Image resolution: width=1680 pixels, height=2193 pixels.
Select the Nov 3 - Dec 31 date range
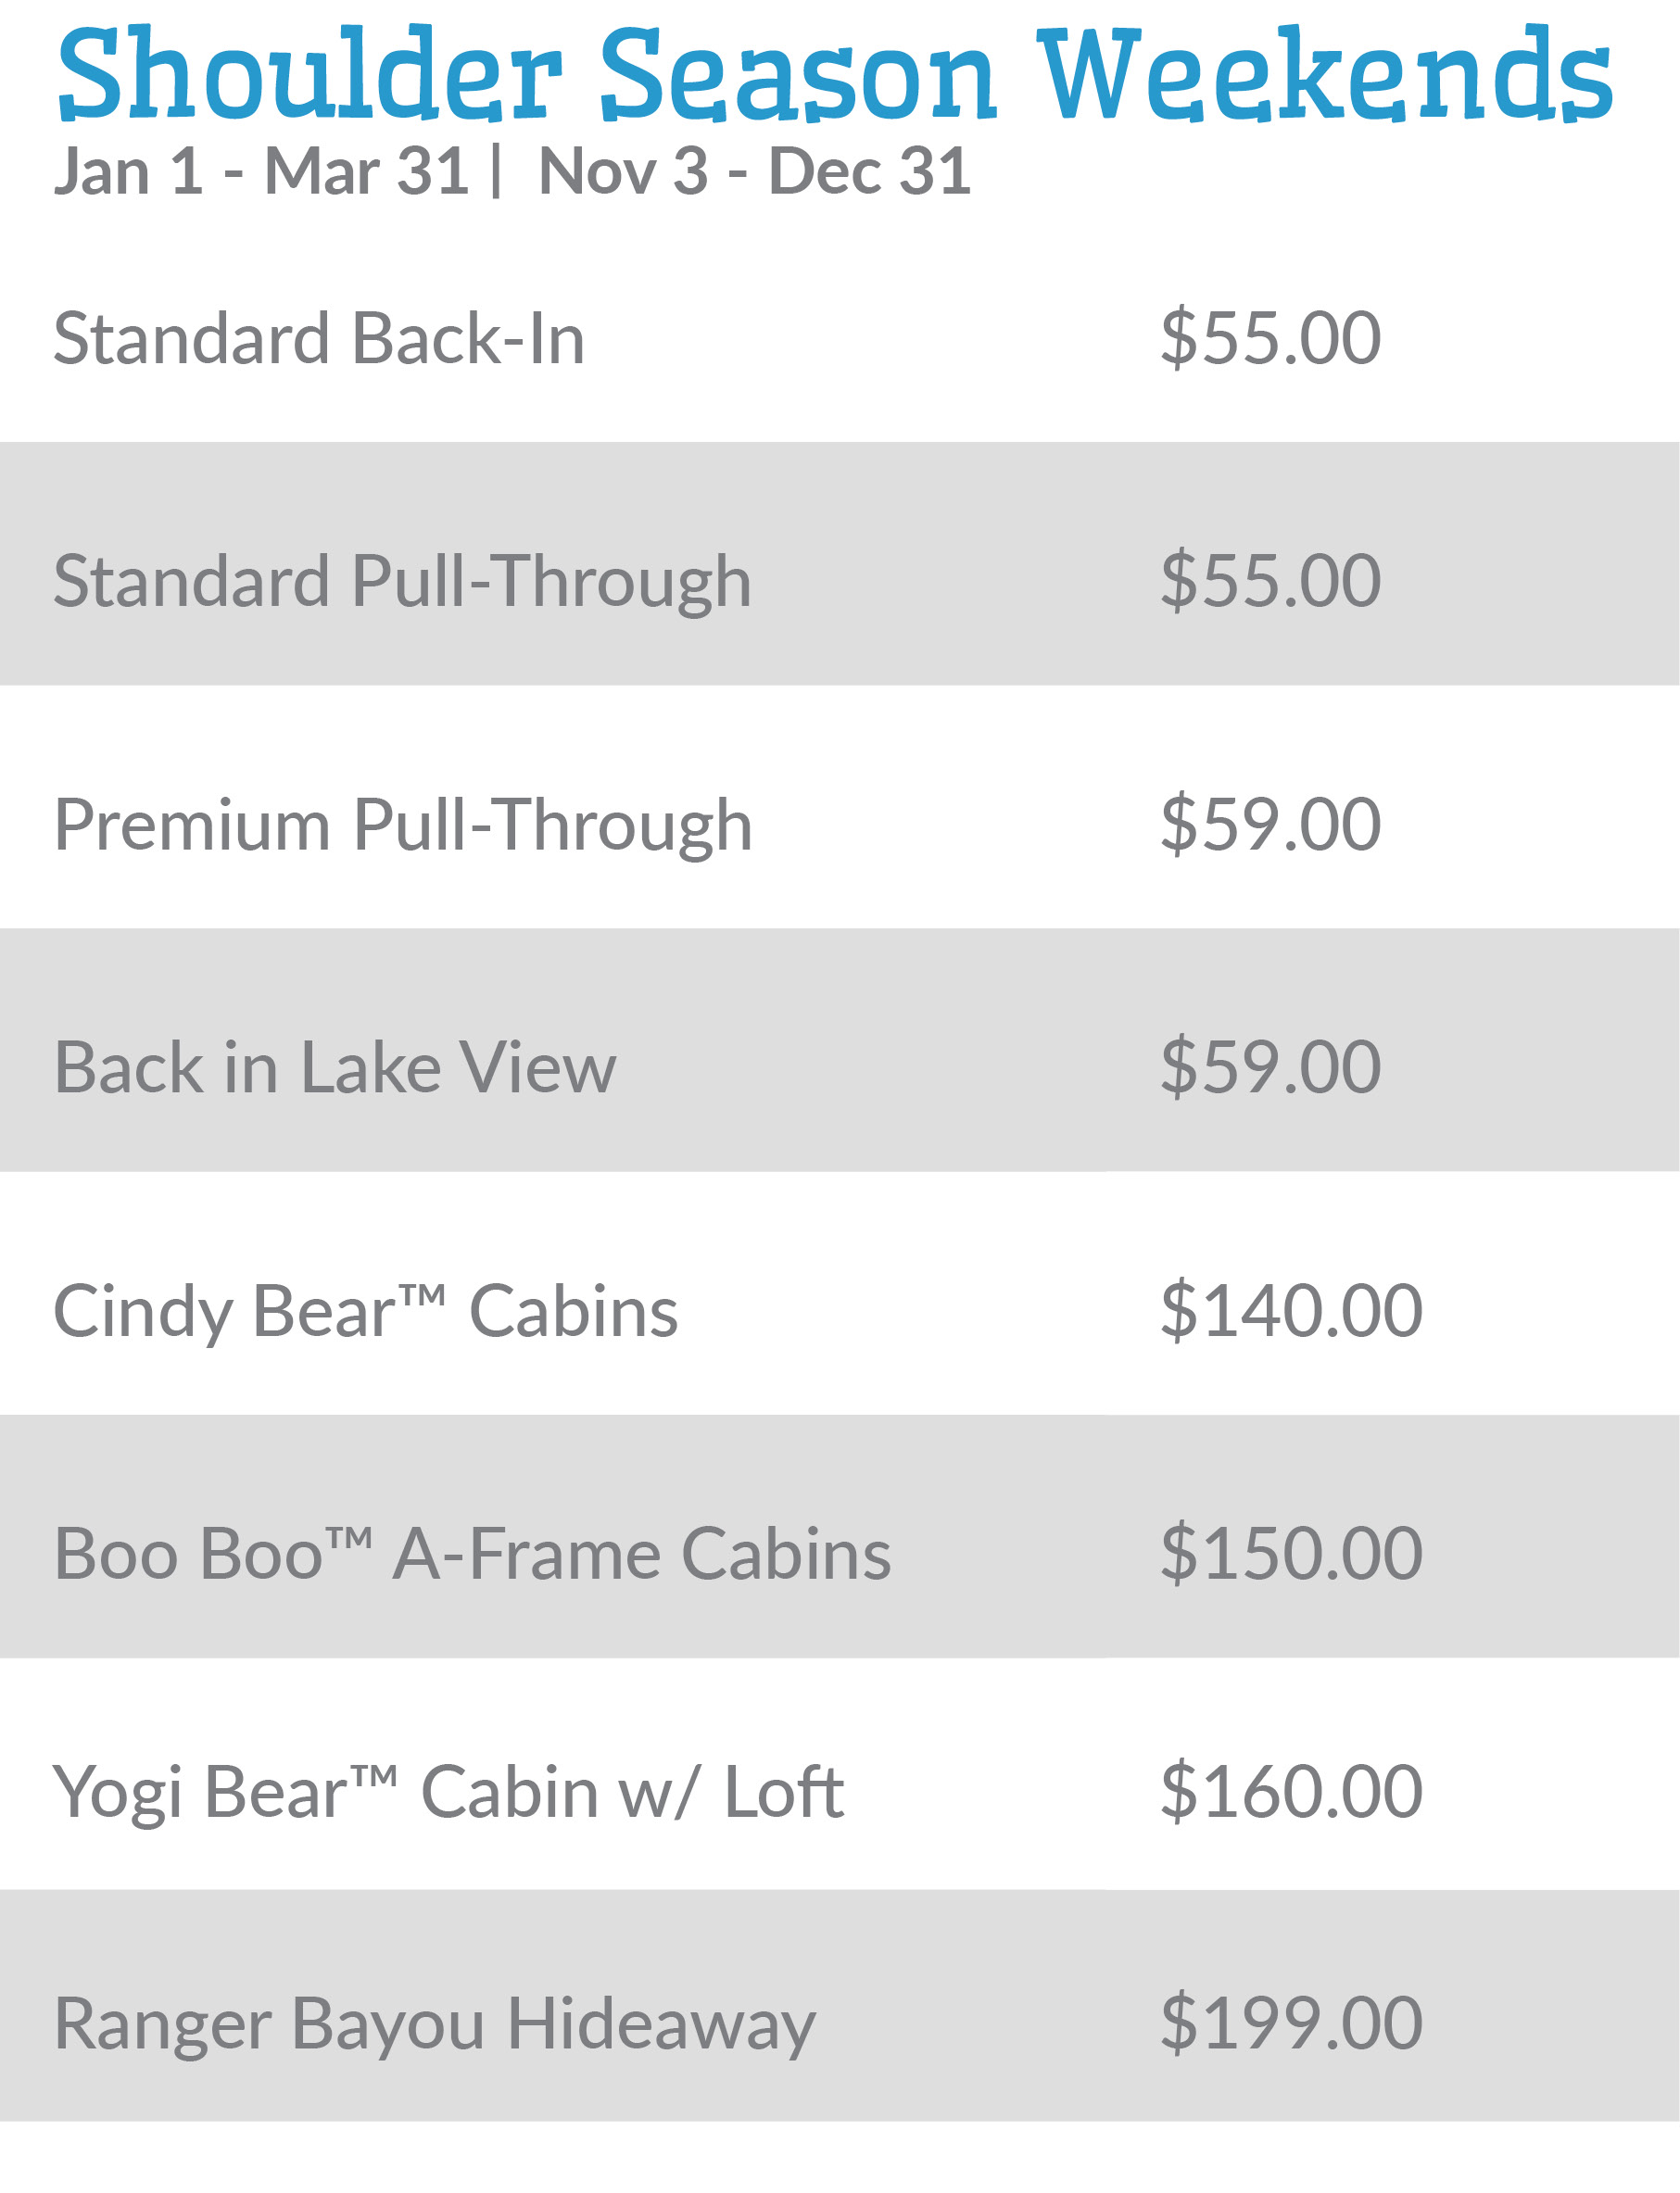[x=754, y=170]
